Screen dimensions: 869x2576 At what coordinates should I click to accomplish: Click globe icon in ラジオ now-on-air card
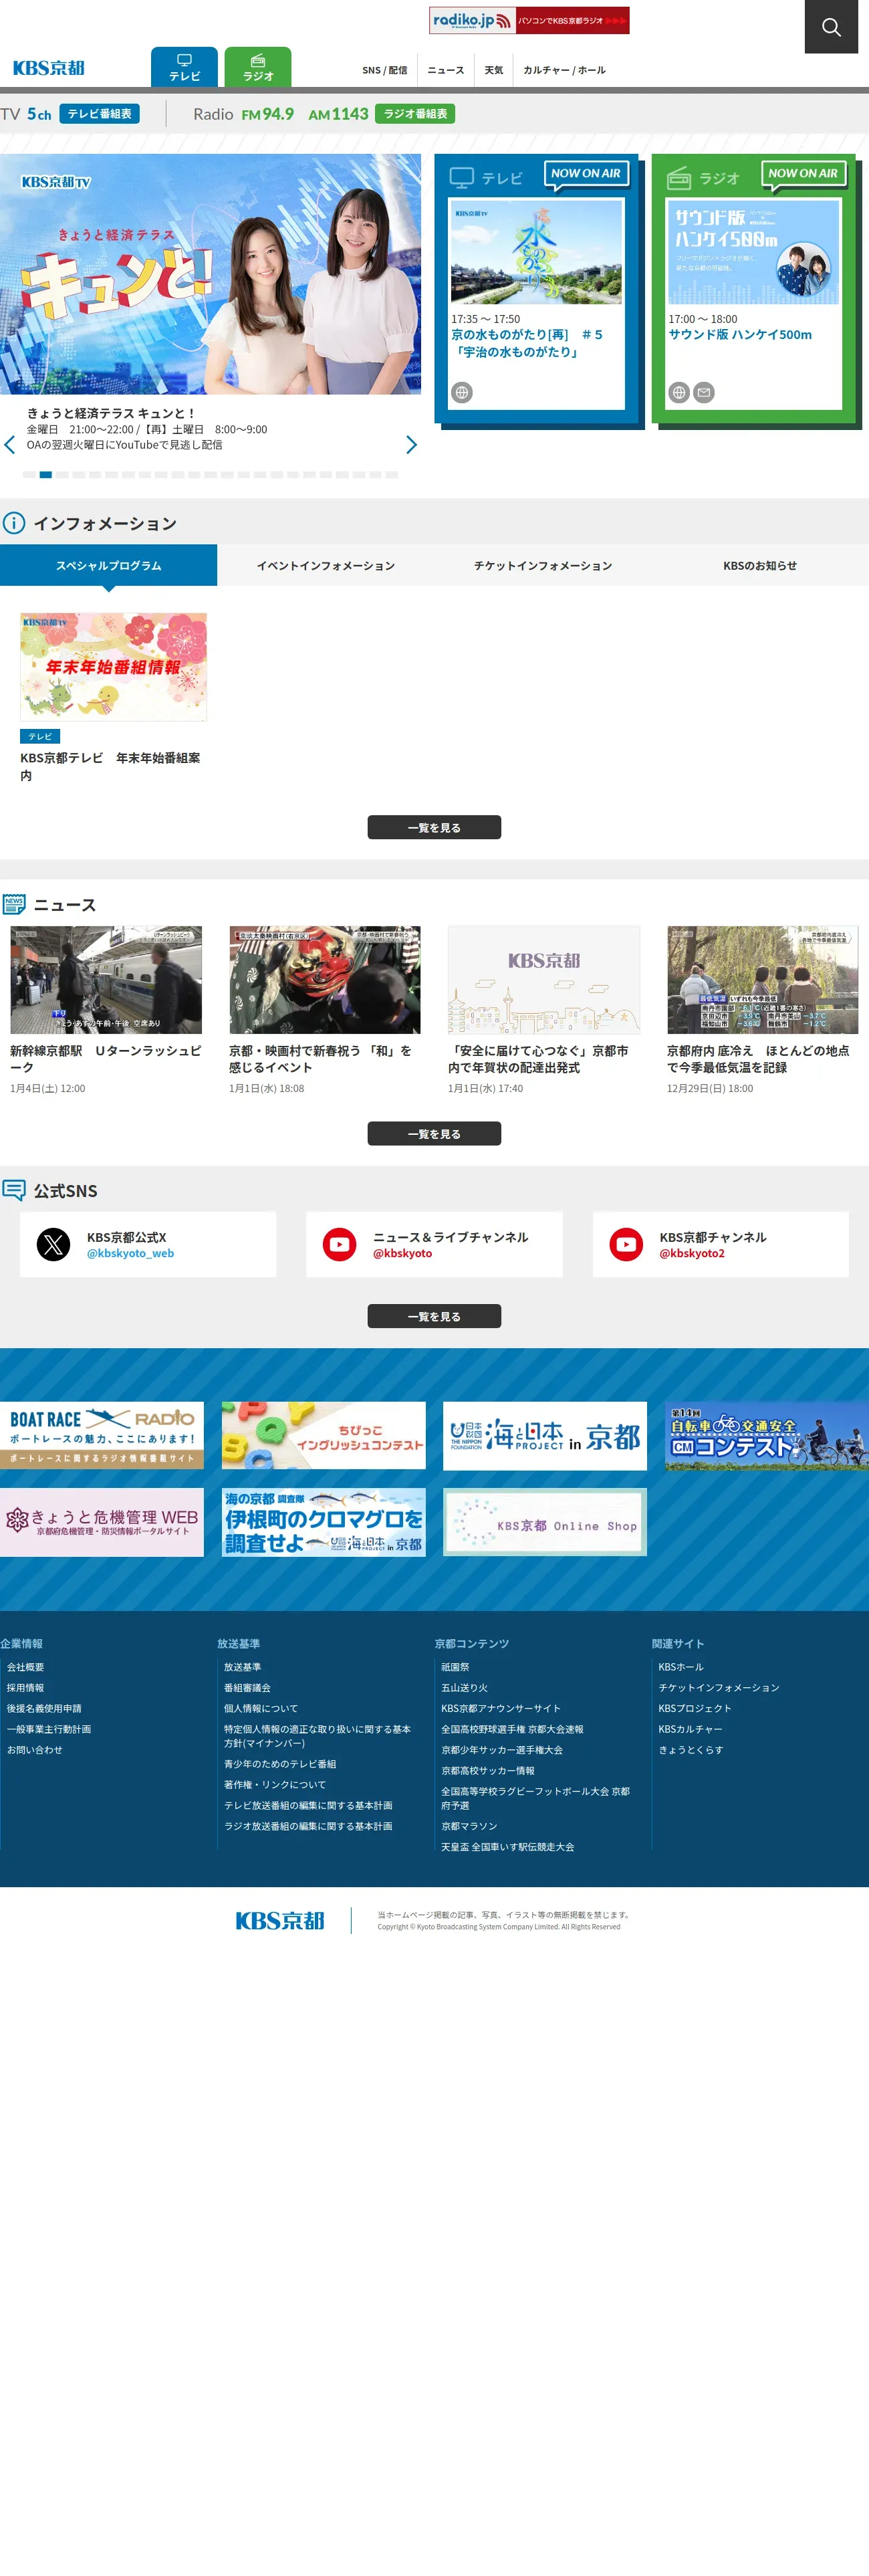[679, 393]
